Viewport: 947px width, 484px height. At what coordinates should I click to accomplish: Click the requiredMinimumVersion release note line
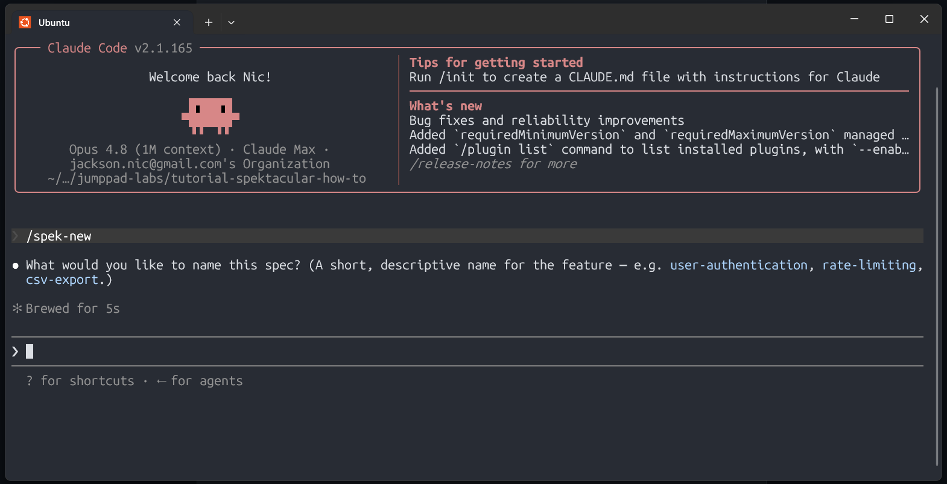tap(659, 135)
